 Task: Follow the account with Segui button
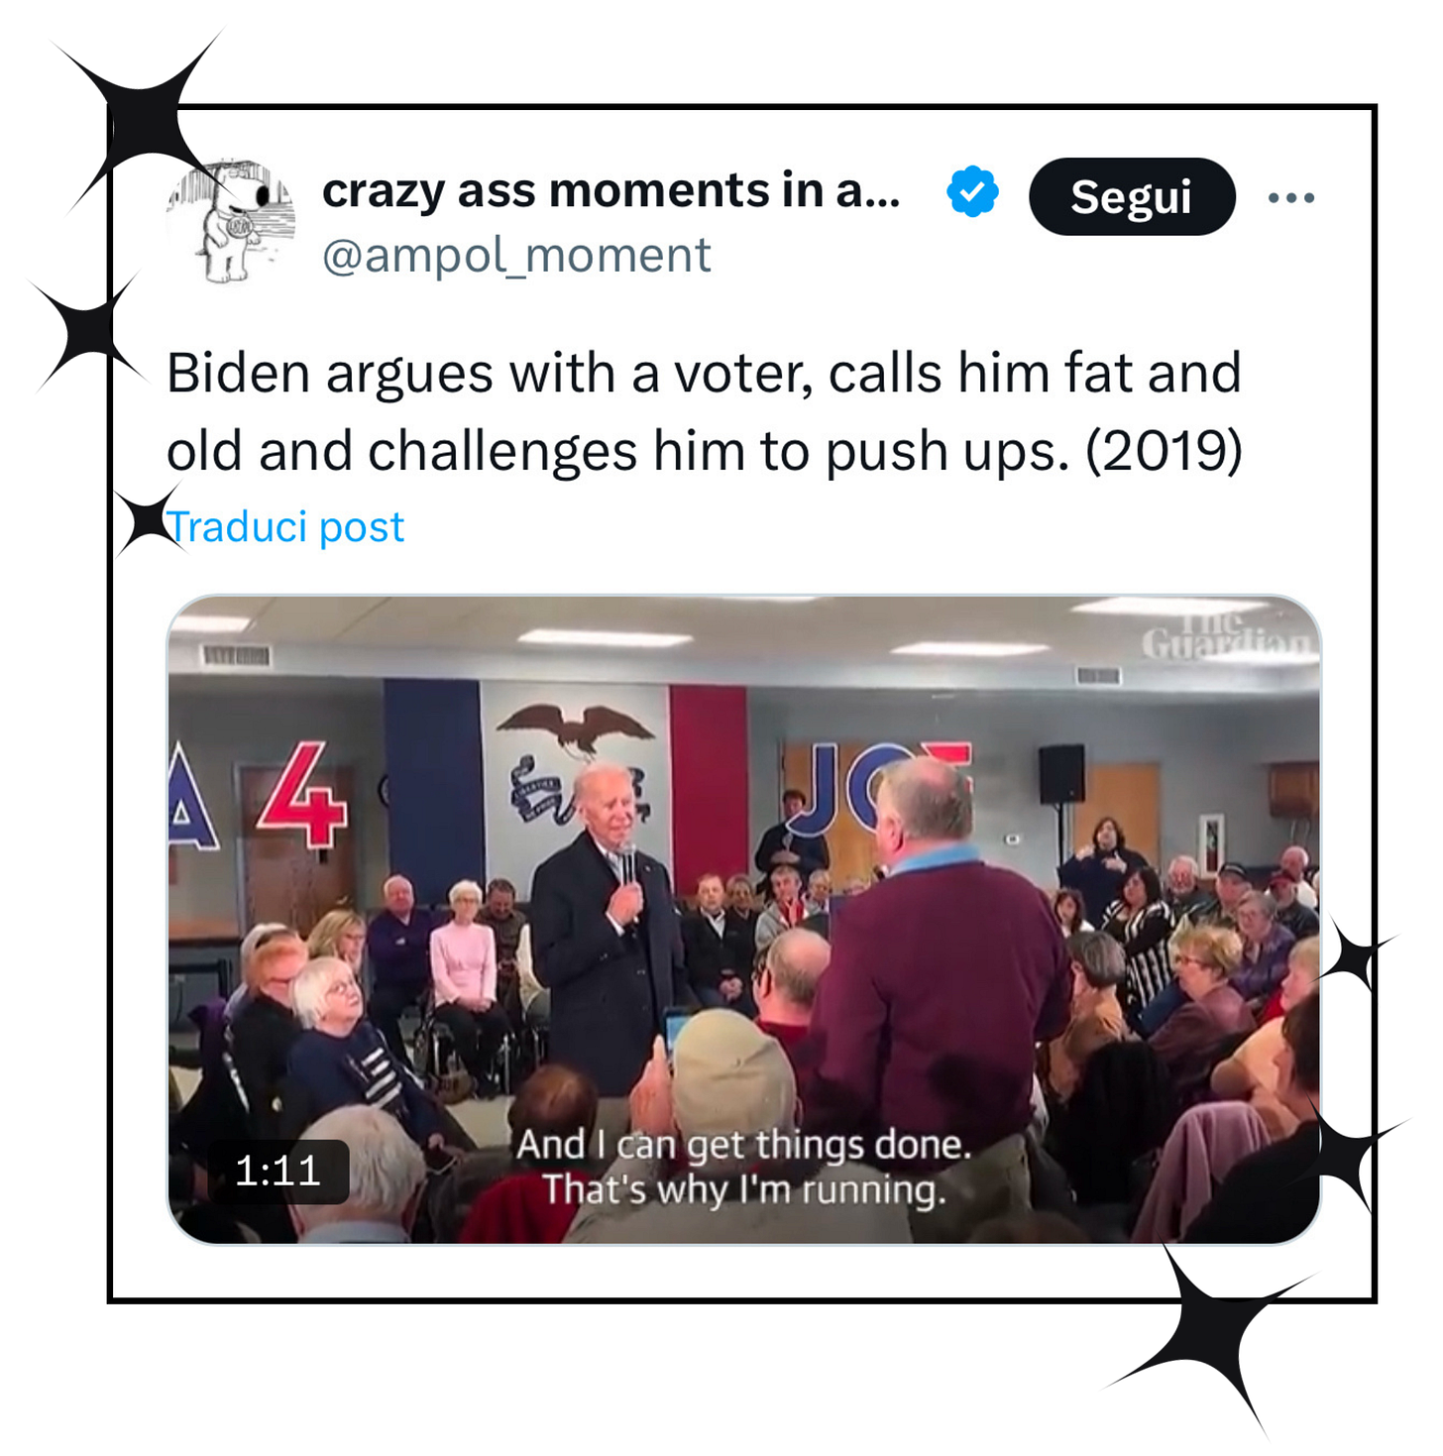click(1132, 196)
